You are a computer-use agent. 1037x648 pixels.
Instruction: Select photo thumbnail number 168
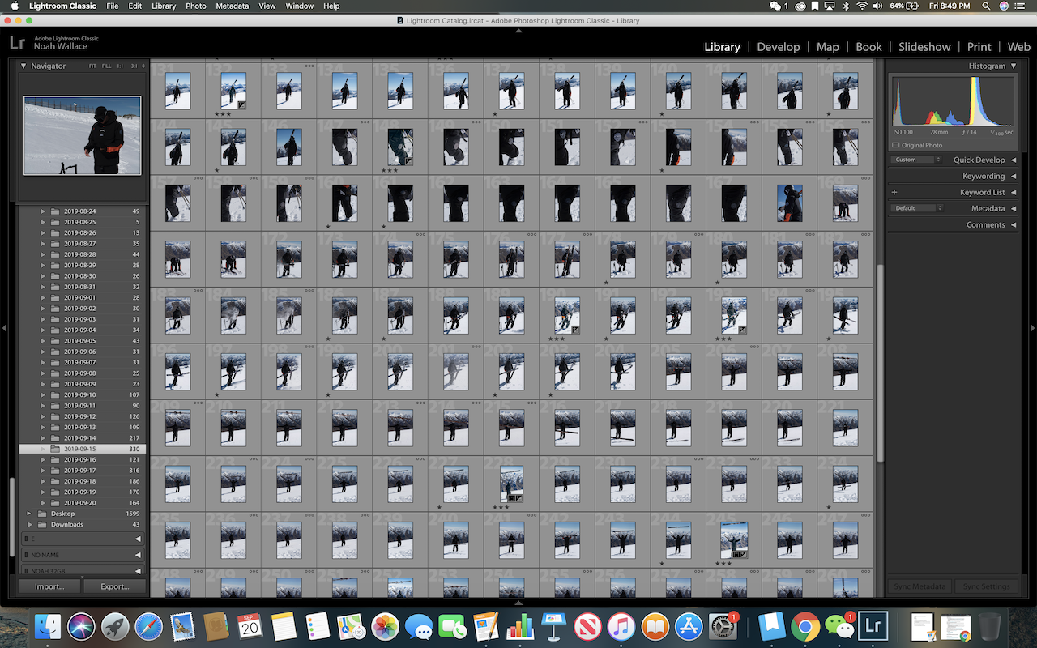tap(790, 202)
